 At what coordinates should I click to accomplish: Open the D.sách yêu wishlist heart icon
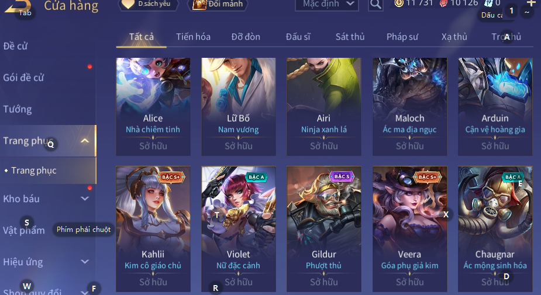point(128,4)
